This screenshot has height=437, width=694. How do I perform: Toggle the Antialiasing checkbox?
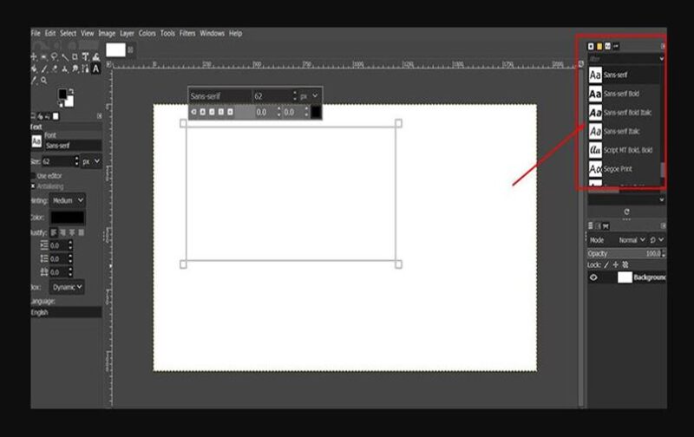point(33,186)
